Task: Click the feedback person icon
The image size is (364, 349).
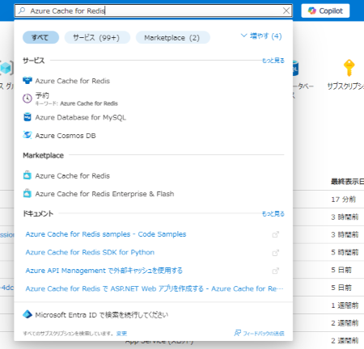Action: [237, 333]
